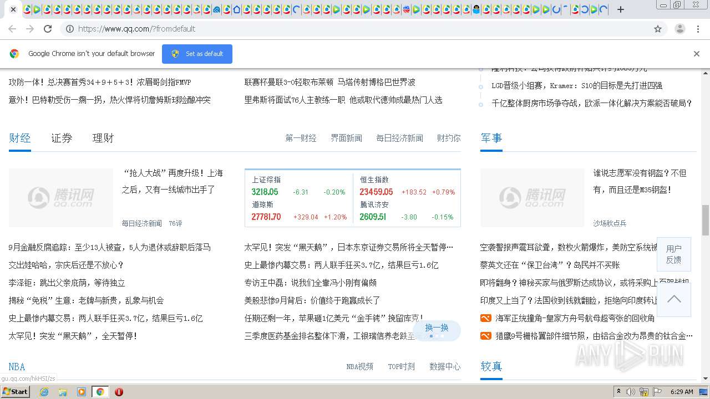This screenshot has width=710, height=399.
Task: Click orange icon beside 猎鹰9号 headline
Action: coord(485,336)
